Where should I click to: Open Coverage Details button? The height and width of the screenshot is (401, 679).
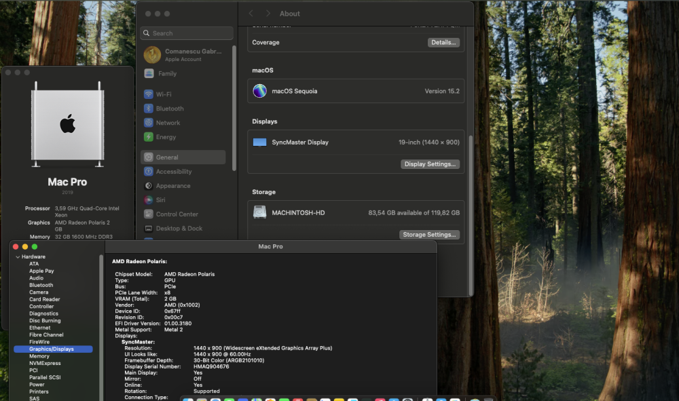(x=443, y=42)
